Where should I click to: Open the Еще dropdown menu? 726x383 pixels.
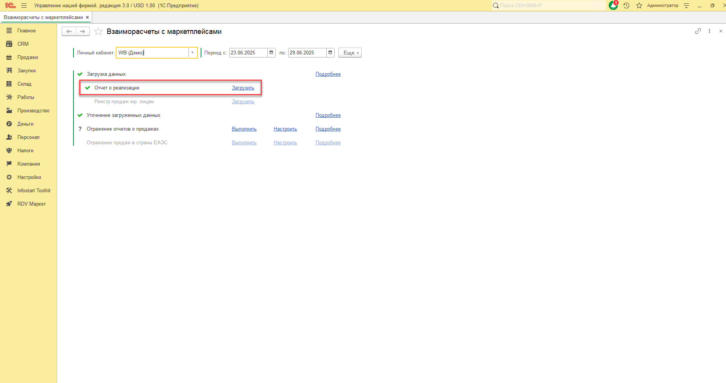(350, 53)
